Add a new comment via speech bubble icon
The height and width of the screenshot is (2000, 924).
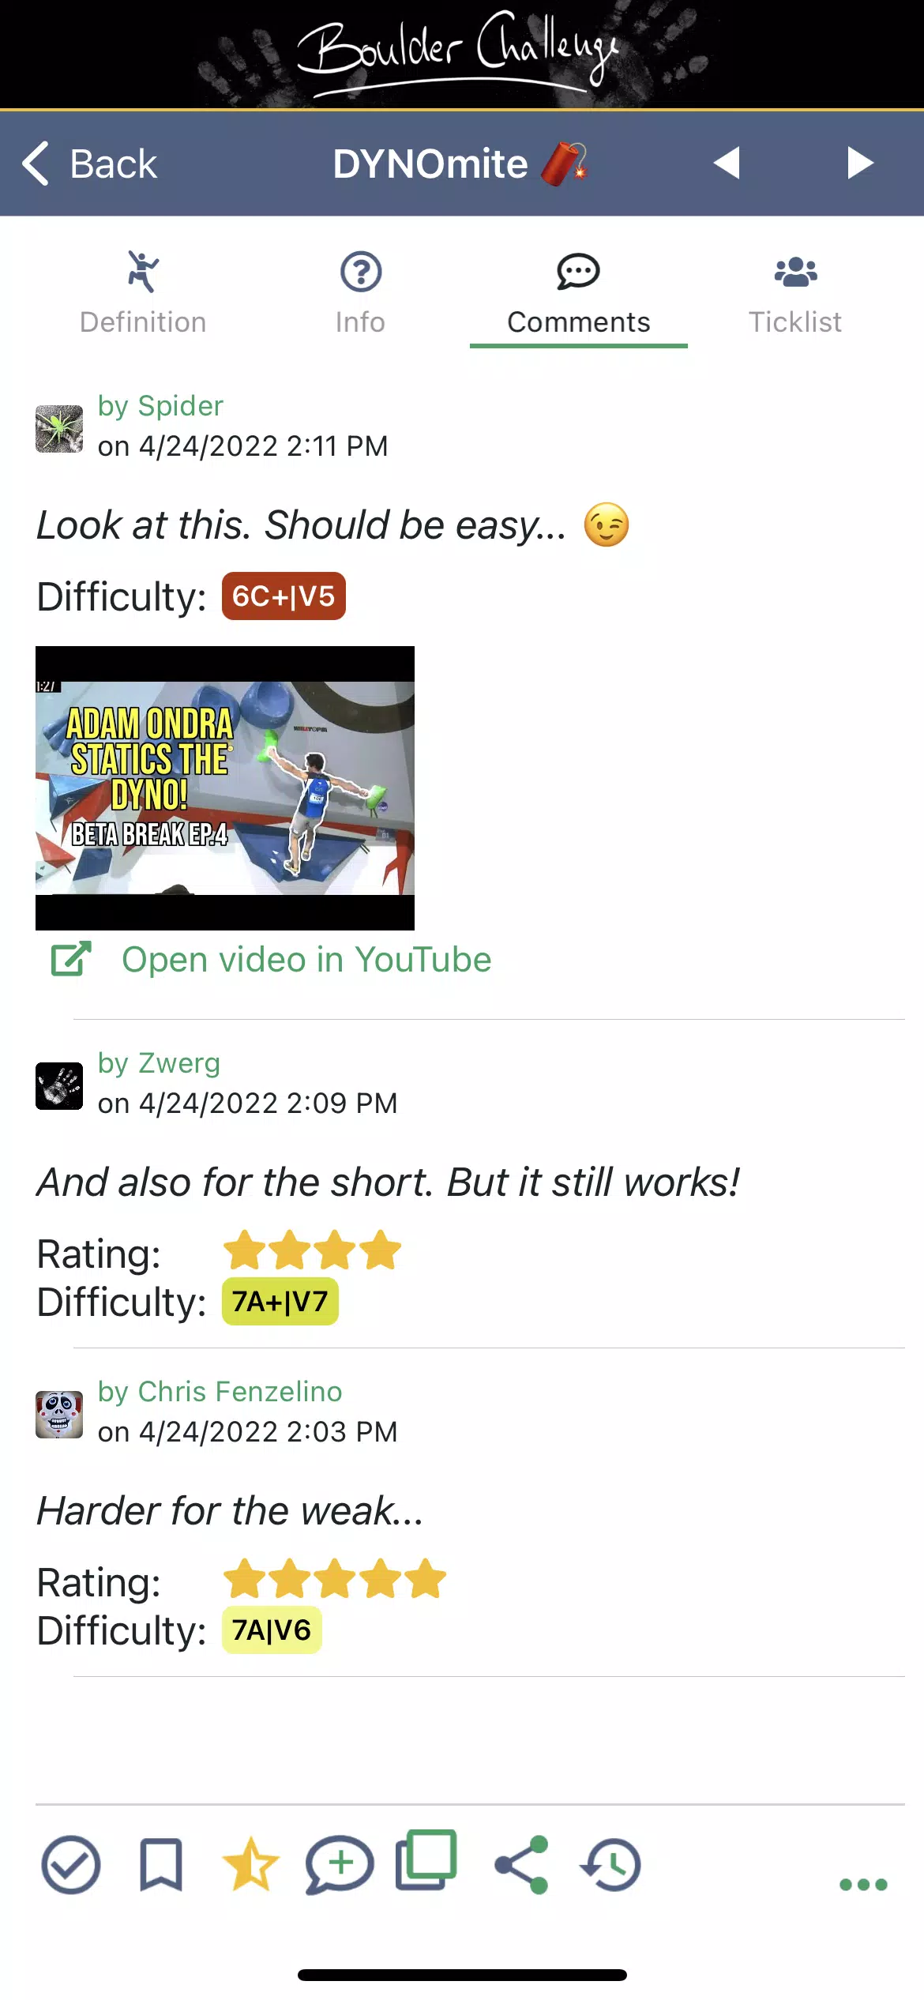(340, 1865)
